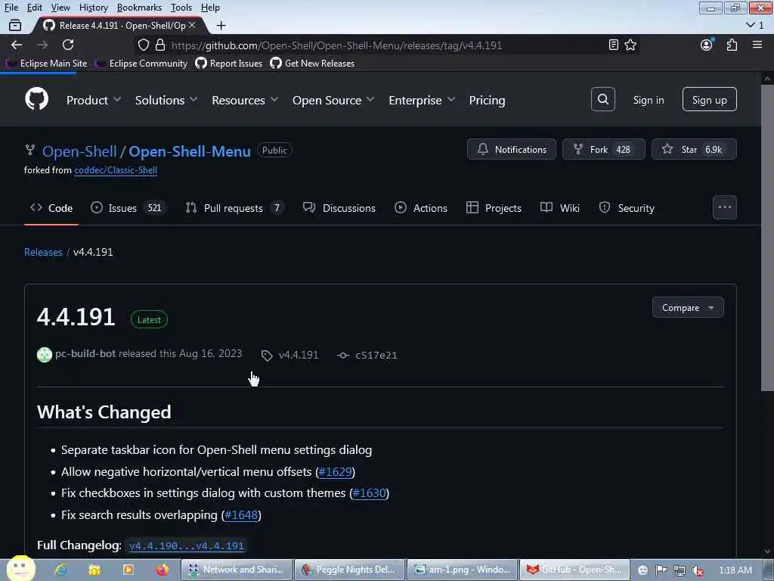
Task: Bookmark this page with the star icon
Action: 630,45
